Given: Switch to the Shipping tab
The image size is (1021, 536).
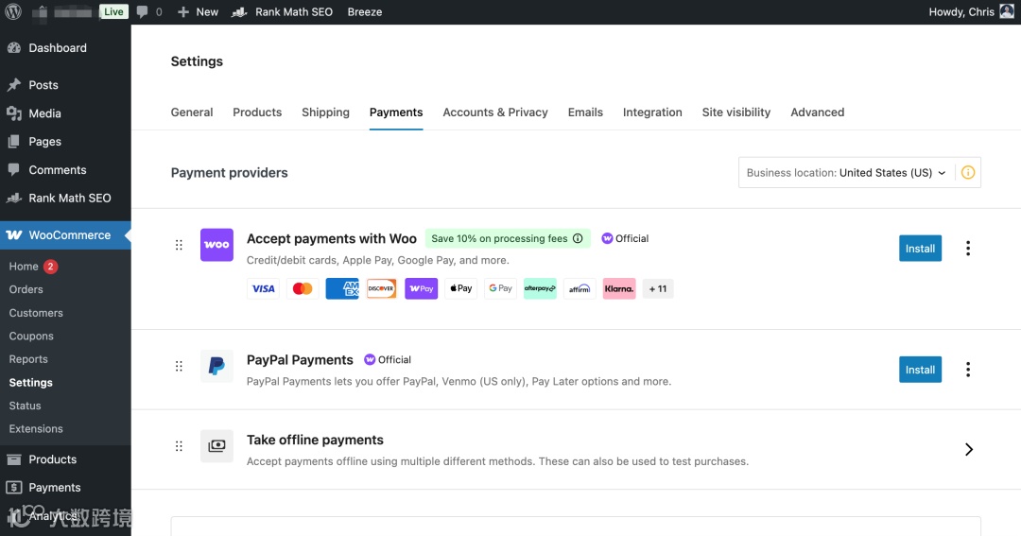Looking at the screenshot, I should tap(325, 112).
